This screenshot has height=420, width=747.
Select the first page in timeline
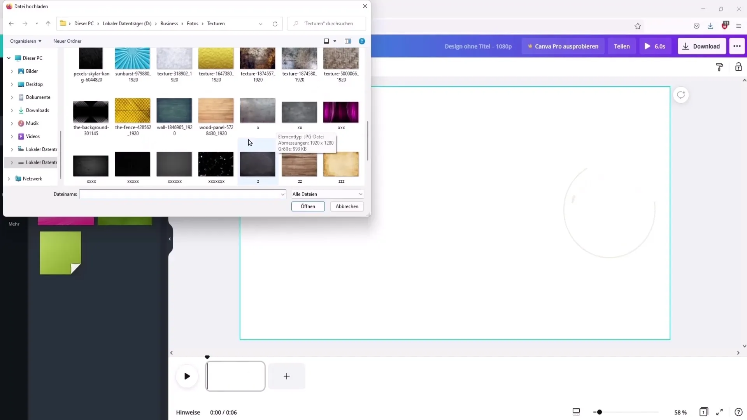click(235, 376)
